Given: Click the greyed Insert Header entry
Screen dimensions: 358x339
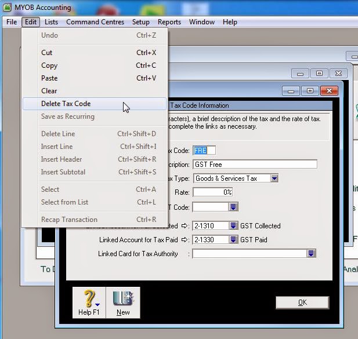Looking at the screenshot, I should [x=95, y=159].
